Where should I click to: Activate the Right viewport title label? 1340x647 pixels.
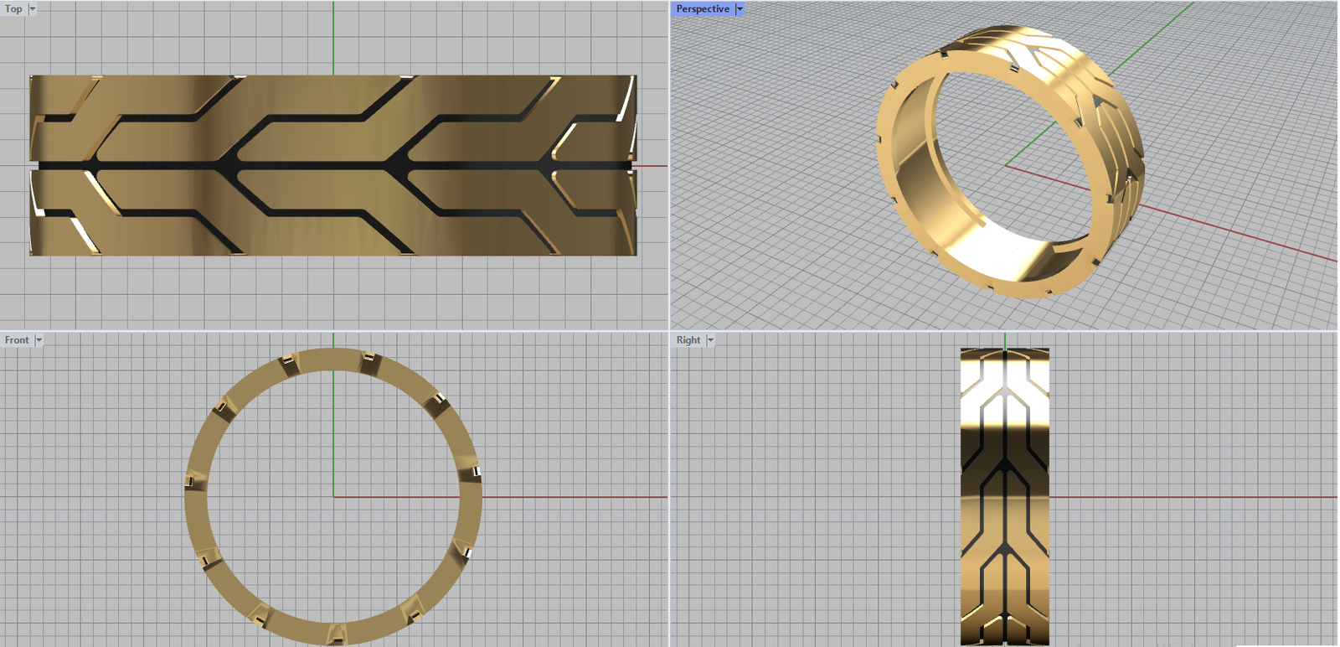(x=688, y=340)
